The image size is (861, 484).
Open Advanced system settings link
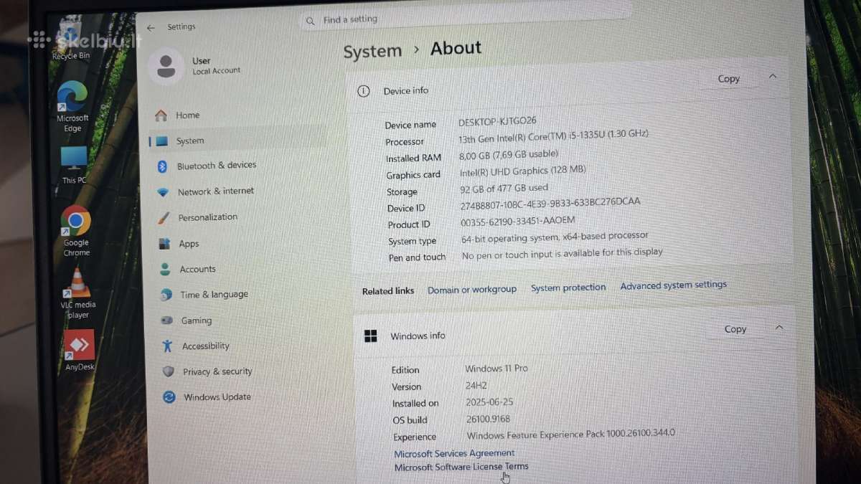[673, 285]
